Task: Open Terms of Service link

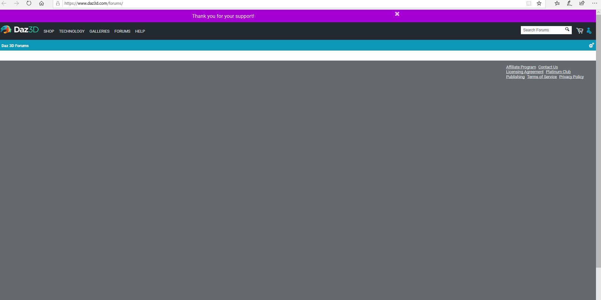Action: pyautogui.click(x=542, y=77)
